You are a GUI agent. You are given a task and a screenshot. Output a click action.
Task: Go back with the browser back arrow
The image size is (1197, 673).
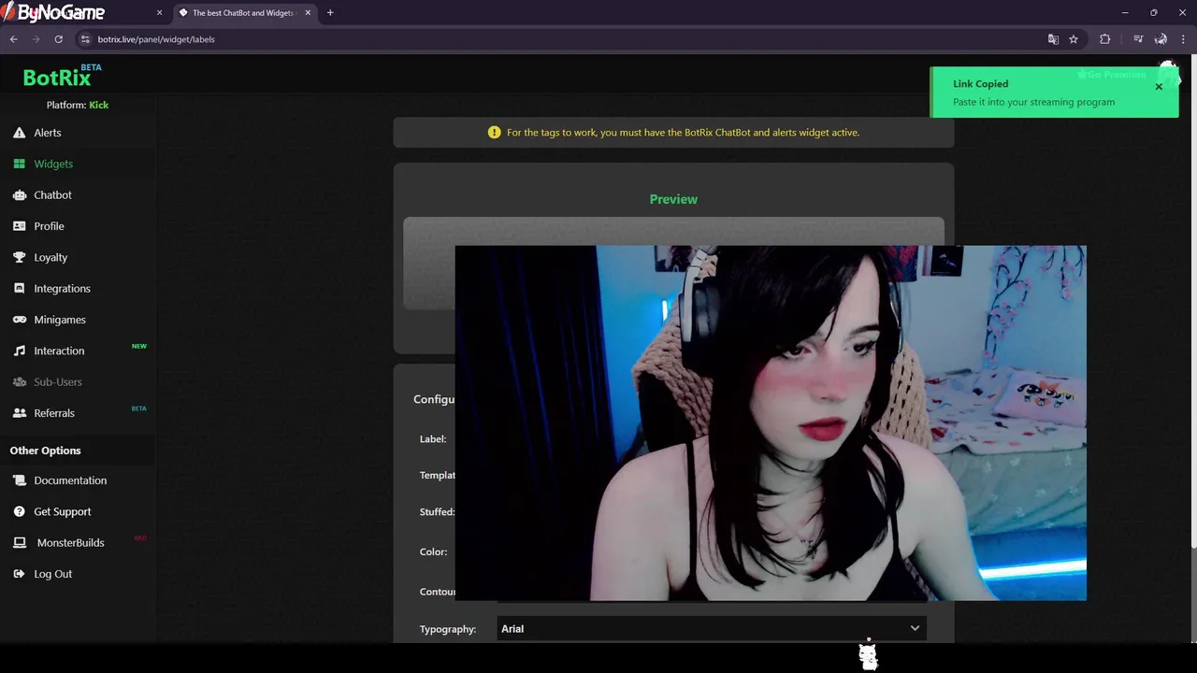point(14,39)
